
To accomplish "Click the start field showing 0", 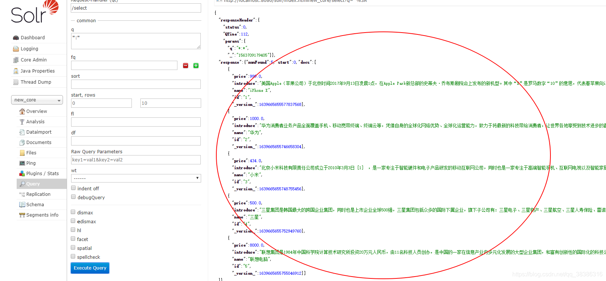I will (101, 103).
